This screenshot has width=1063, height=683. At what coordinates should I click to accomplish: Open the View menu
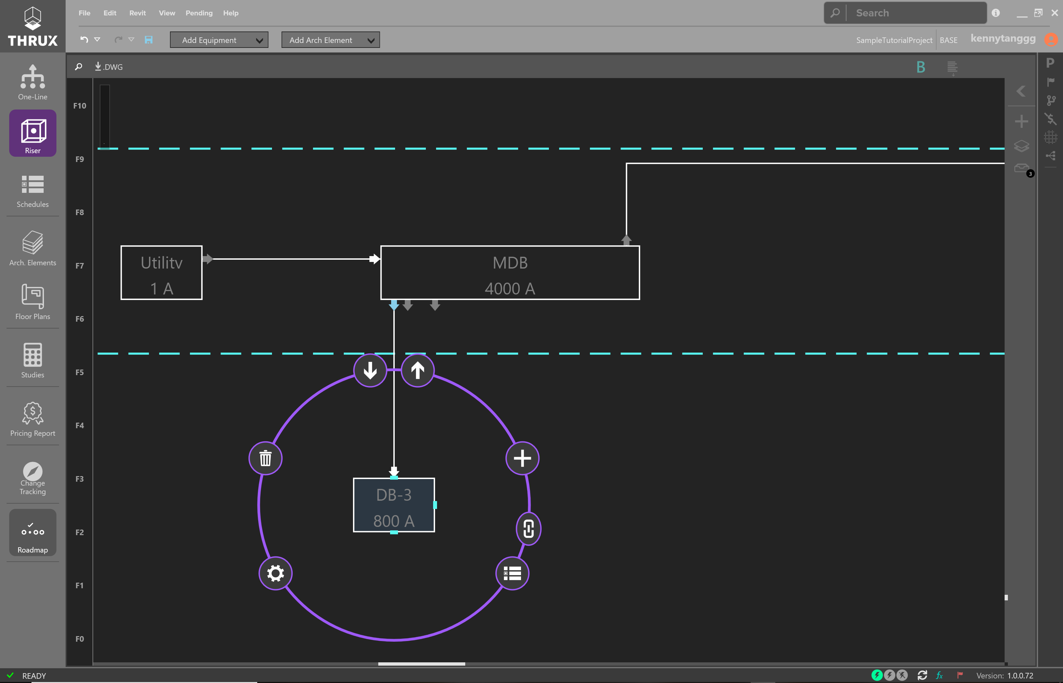[x=167, y=13]
